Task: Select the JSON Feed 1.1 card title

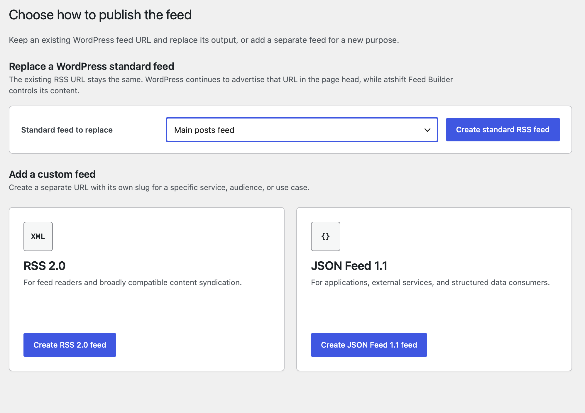Action: (349, 266)
